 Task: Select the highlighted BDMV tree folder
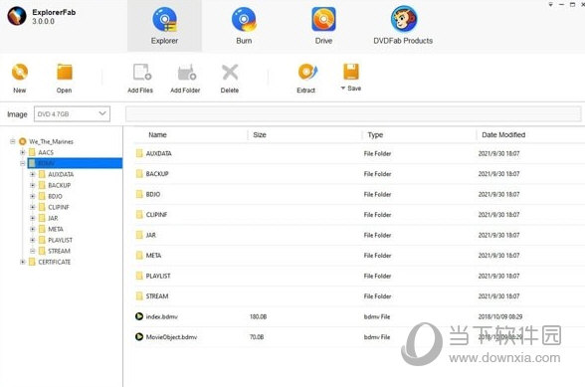[75, 163]
